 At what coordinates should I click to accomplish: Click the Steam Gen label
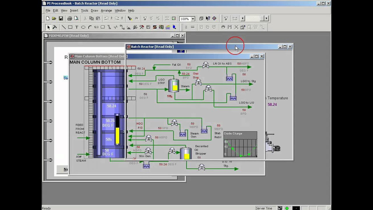195,135
